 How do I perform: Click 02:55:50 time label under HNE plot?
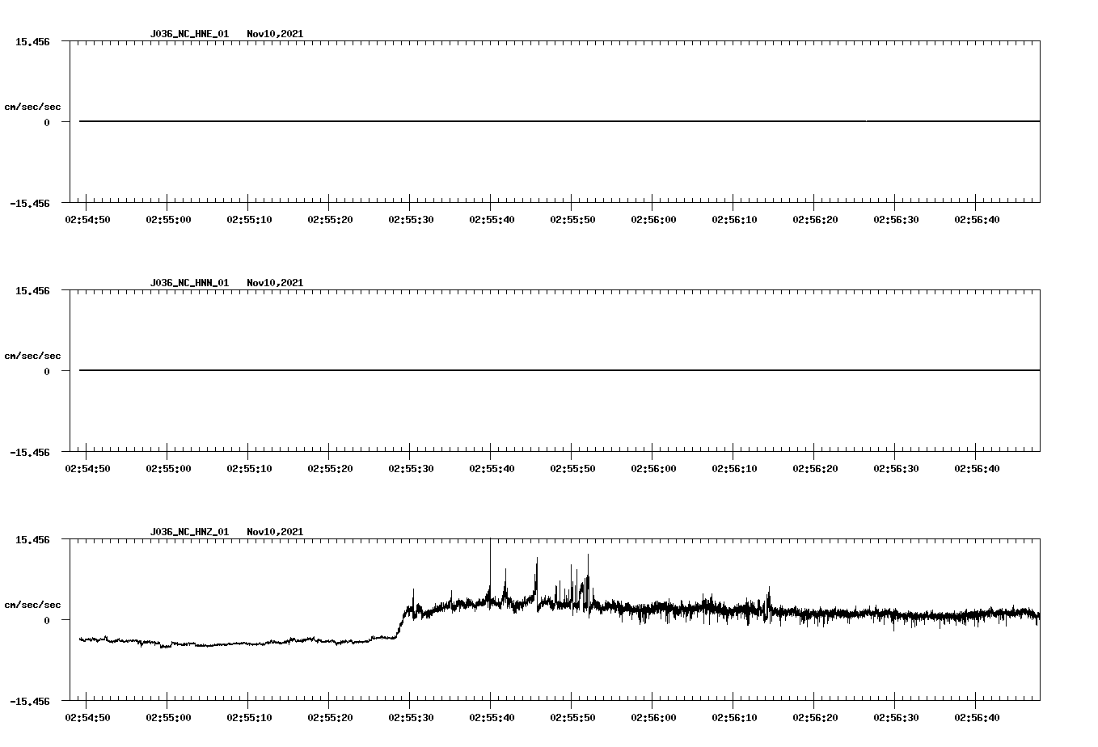[x=572, y=220]
